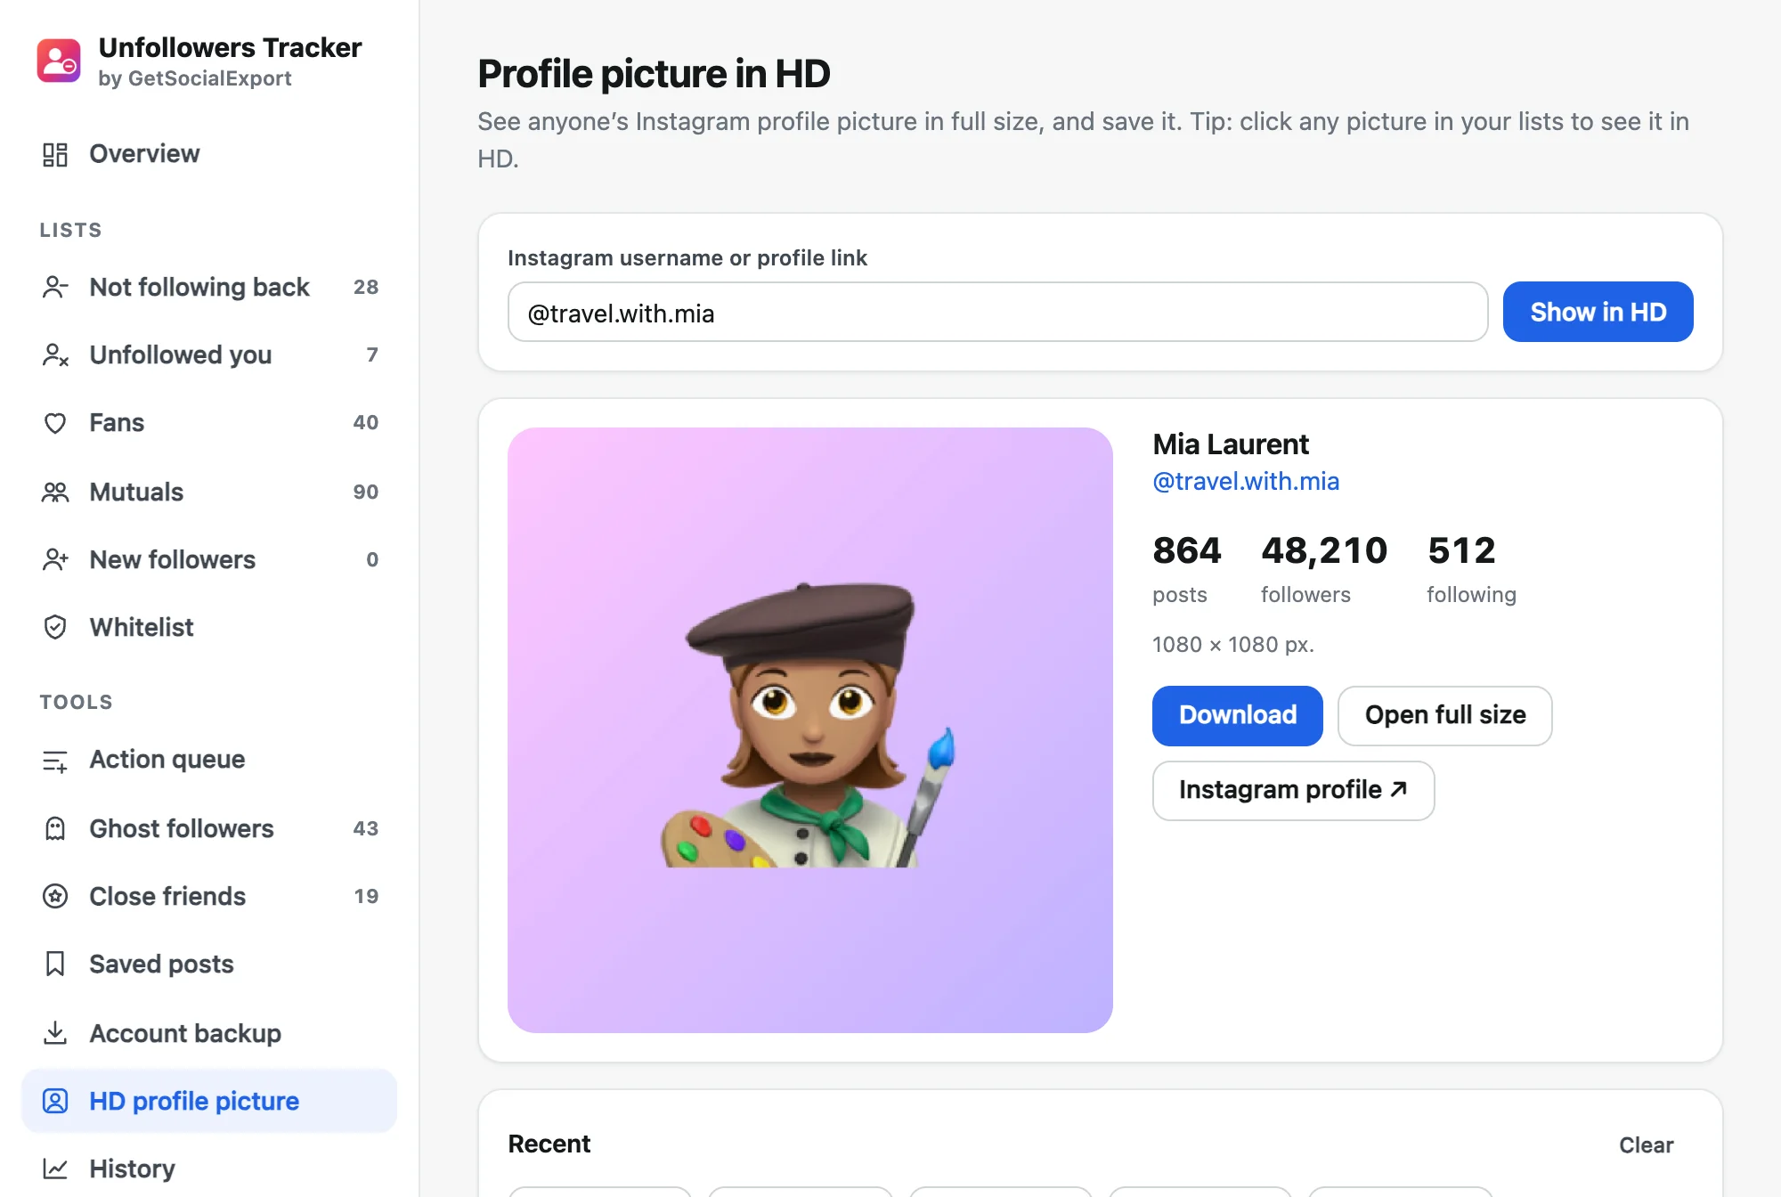Click the HD profile picture portrait icon
The height and width of the screenshot is (1197, 1781).
[x=55, y=1101]
